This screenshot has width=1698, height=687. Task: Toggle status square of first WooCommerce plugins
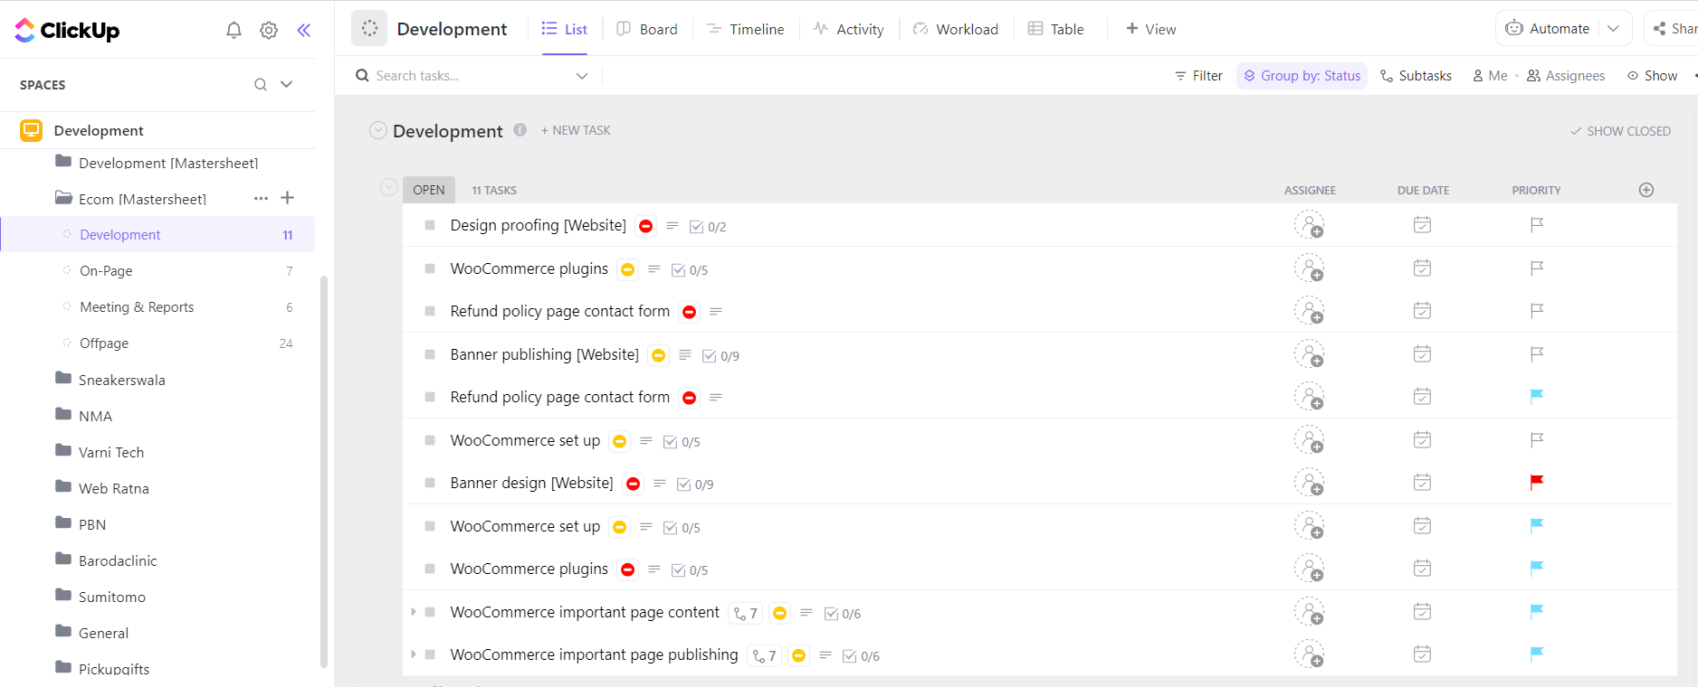click(430, 268)
